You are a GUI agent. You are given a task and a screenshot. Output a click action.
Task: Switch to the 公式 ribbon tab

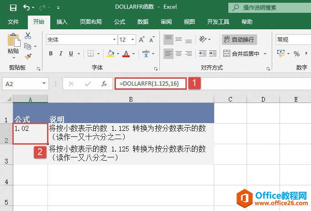[119, 22]
